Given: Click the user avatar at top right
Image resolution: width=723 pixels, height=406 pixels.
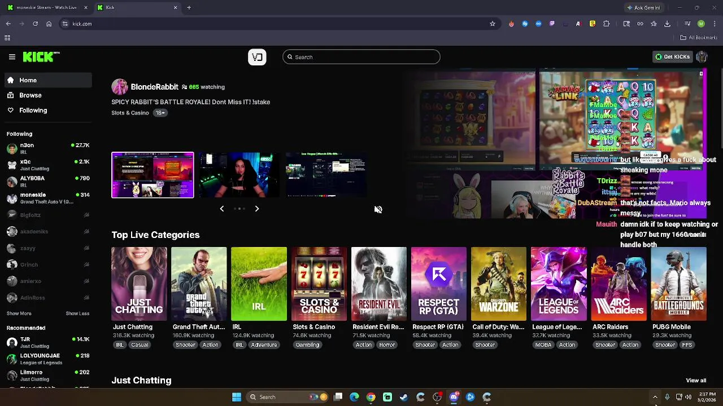Looking at the screenshot, I should (x=702, y=57).
